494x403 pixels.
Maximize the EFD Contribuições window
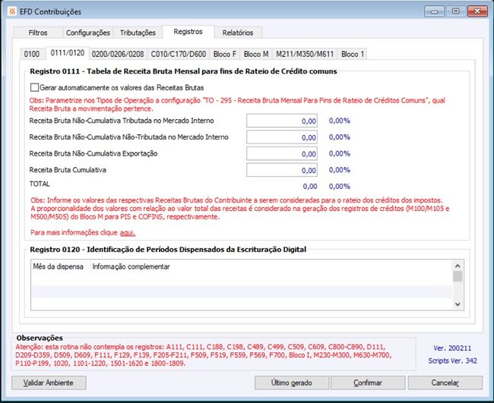tap(455, 11)
